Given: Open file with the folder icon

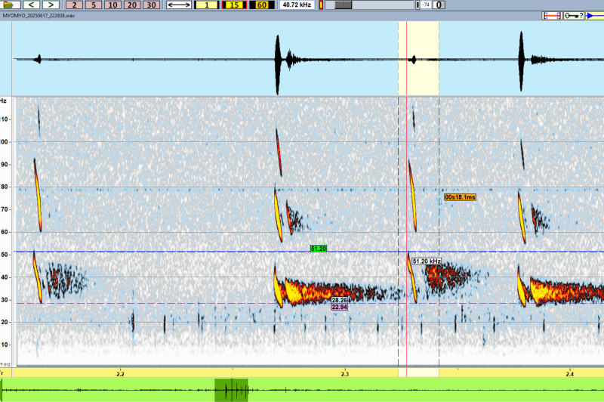Looking at the screenshot, I should tap(10, 5).
